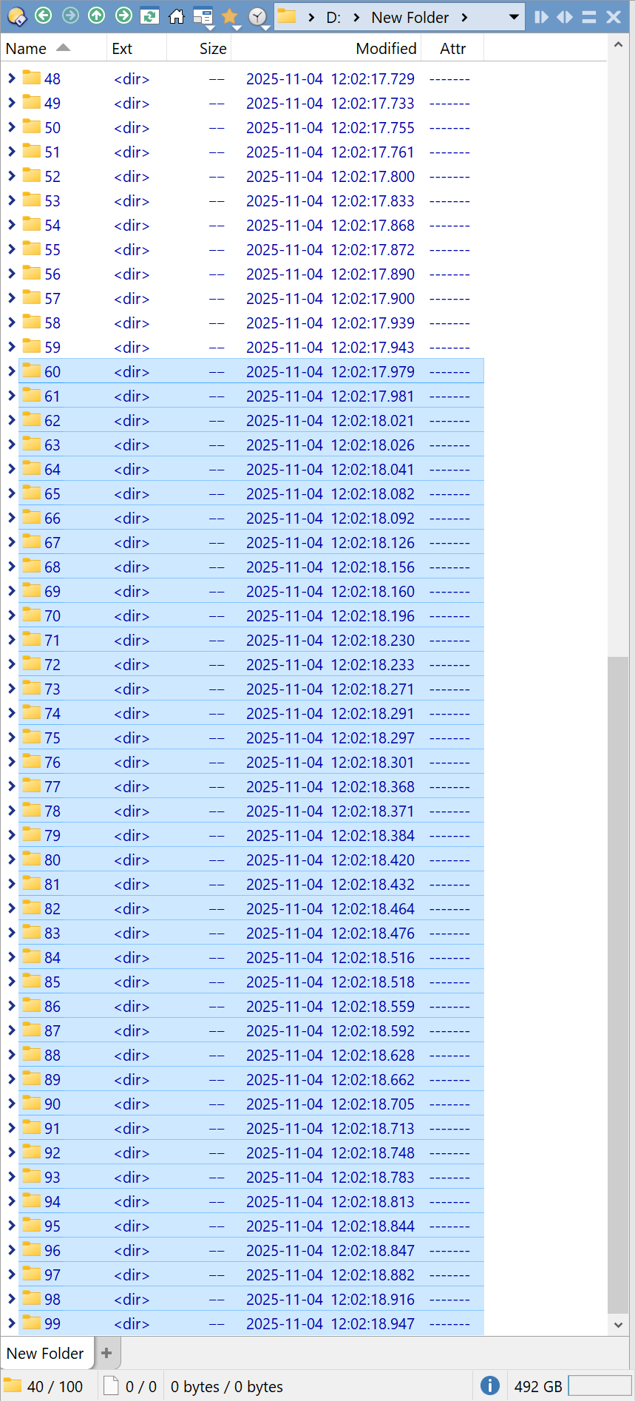Go to the Home folder
The width and height of the screenshot is (635, 1401).
click(x=176, y=16)
